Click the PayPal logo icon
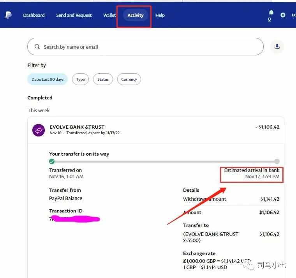Screen dimensions: 296x278 pyautogui.click(x=8, y=15)
